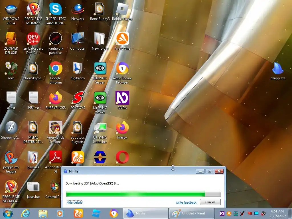
Task: Select the Embarcadero Dev-C++ icon
Action: [33, 43]
